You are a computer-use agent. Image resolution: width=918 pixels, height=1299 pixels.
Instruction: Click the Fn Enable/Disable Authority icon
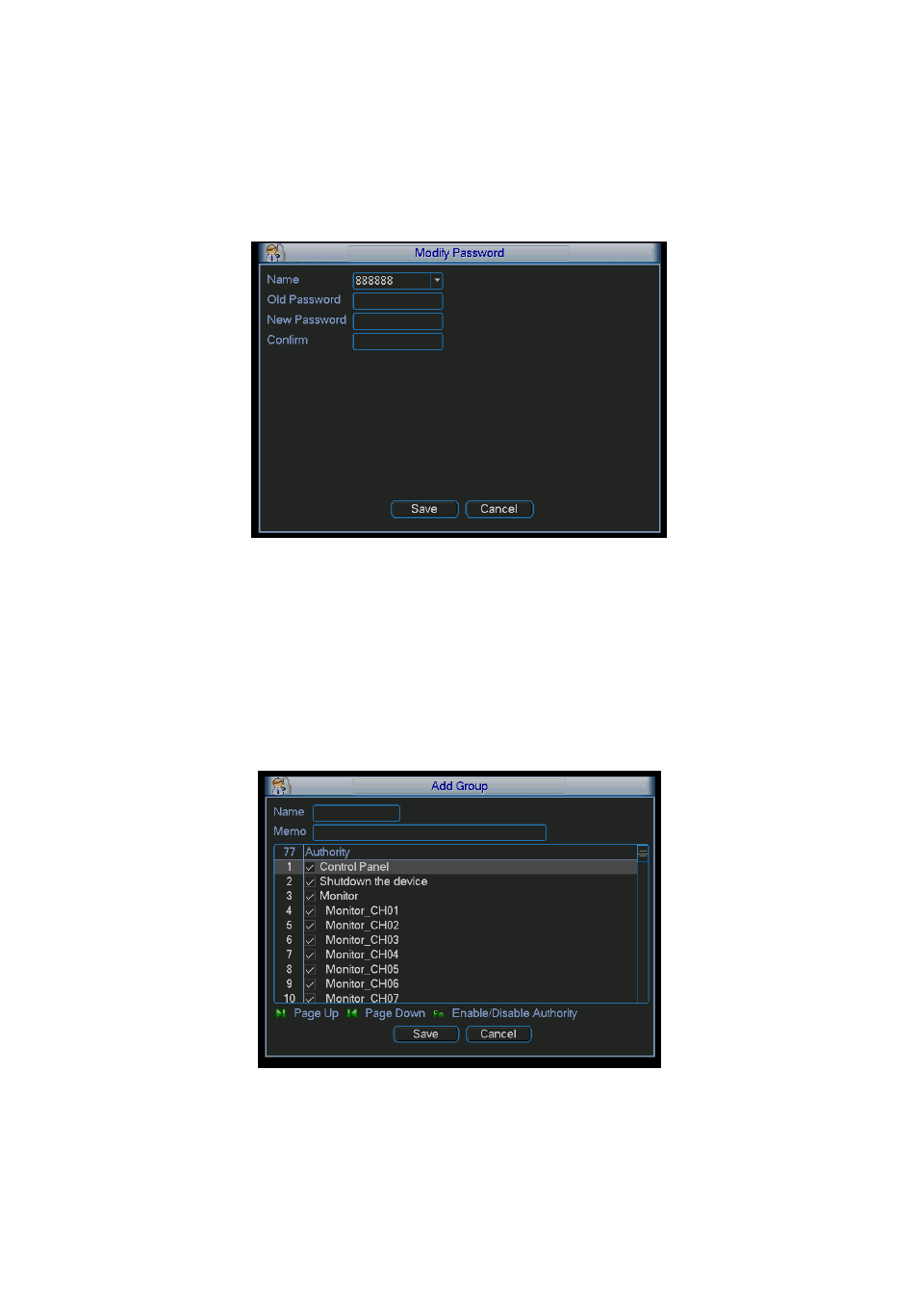tap(439, 1013)
